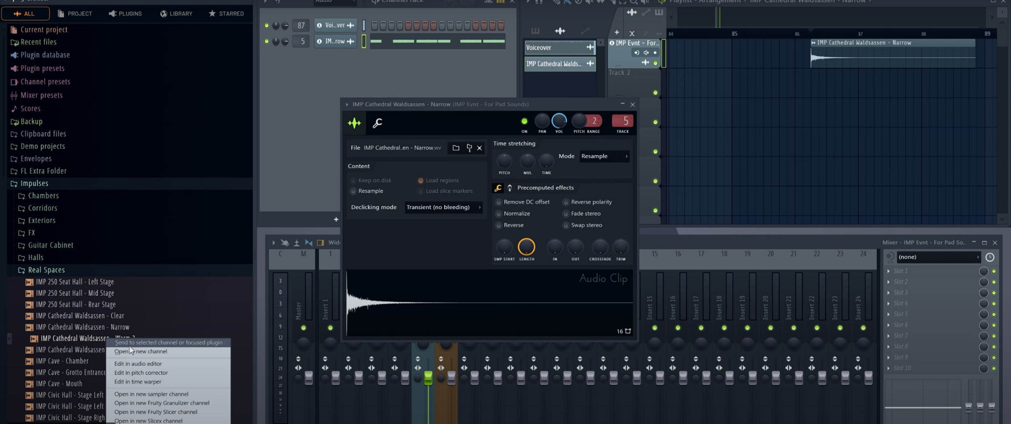1011x424 pixels.
Task: Mute the Voi..ver channel with its green light
Action: coord(266,25)
